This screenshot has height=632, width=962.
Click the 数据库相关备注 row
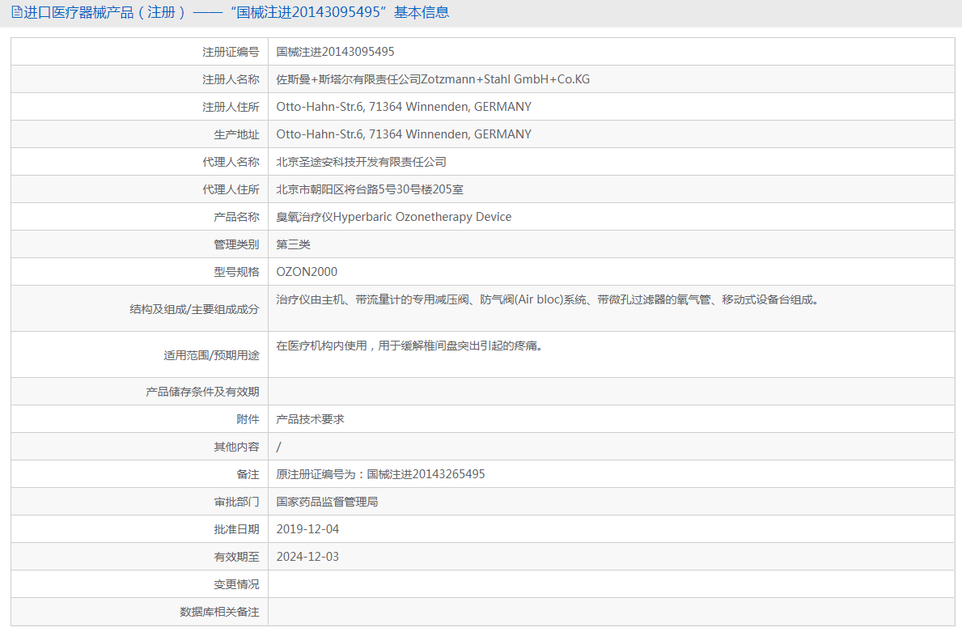485,612
